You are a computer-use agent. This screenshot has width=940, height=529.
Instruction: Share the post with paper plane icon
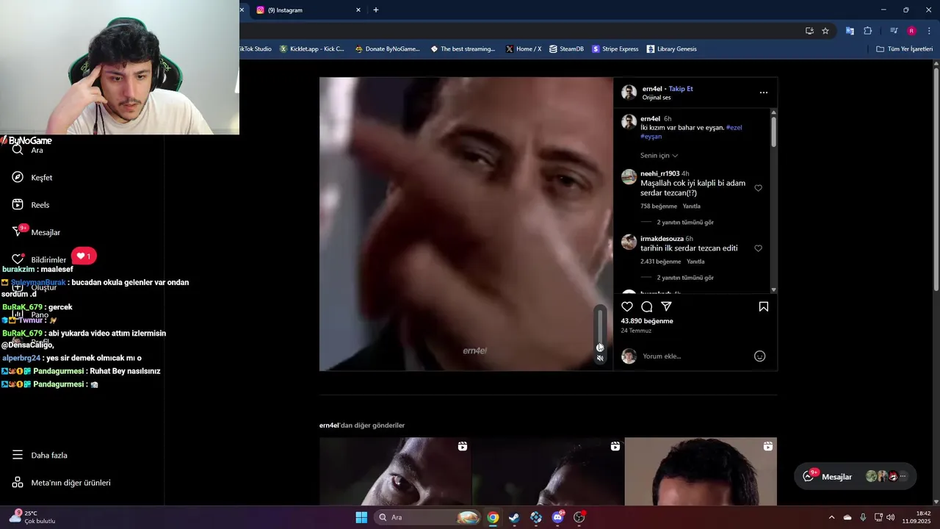click(x=666, y=306)
